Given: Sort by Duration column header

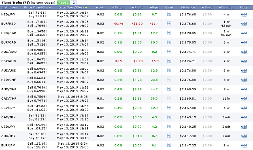Looking at the screenshot, I should click(x=227, y=7).
